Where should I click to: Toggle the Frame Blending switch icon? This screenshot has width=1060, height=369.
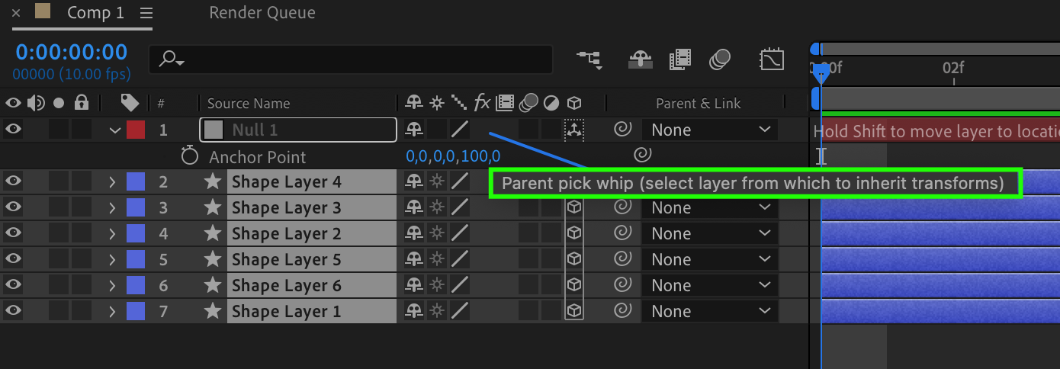click(x=679, y=59)
